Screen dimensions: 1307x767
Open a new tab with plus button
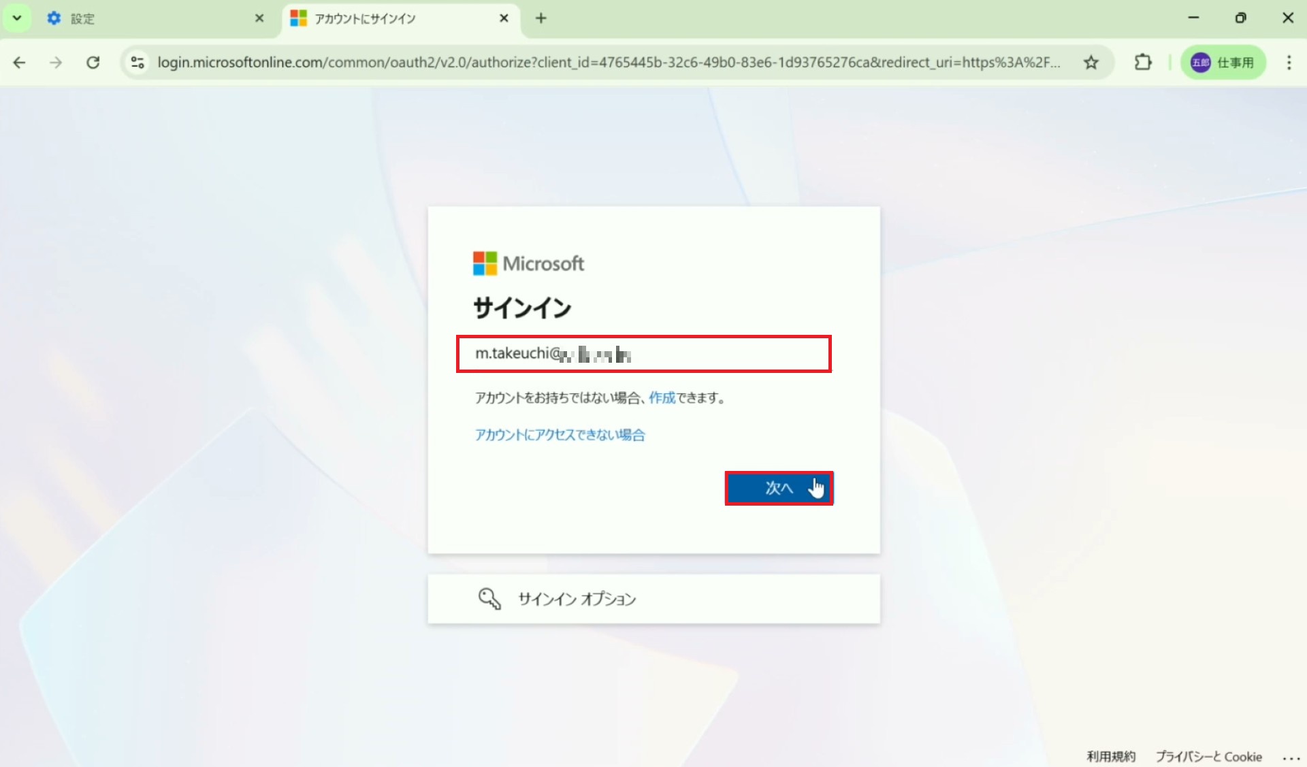(541, 18)
